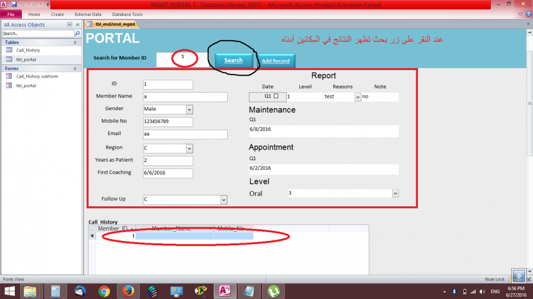The height and width of the screenshot is (299, 533).
Task: Click the Member_ID column header in Call History
Action: tap(116, 228)
